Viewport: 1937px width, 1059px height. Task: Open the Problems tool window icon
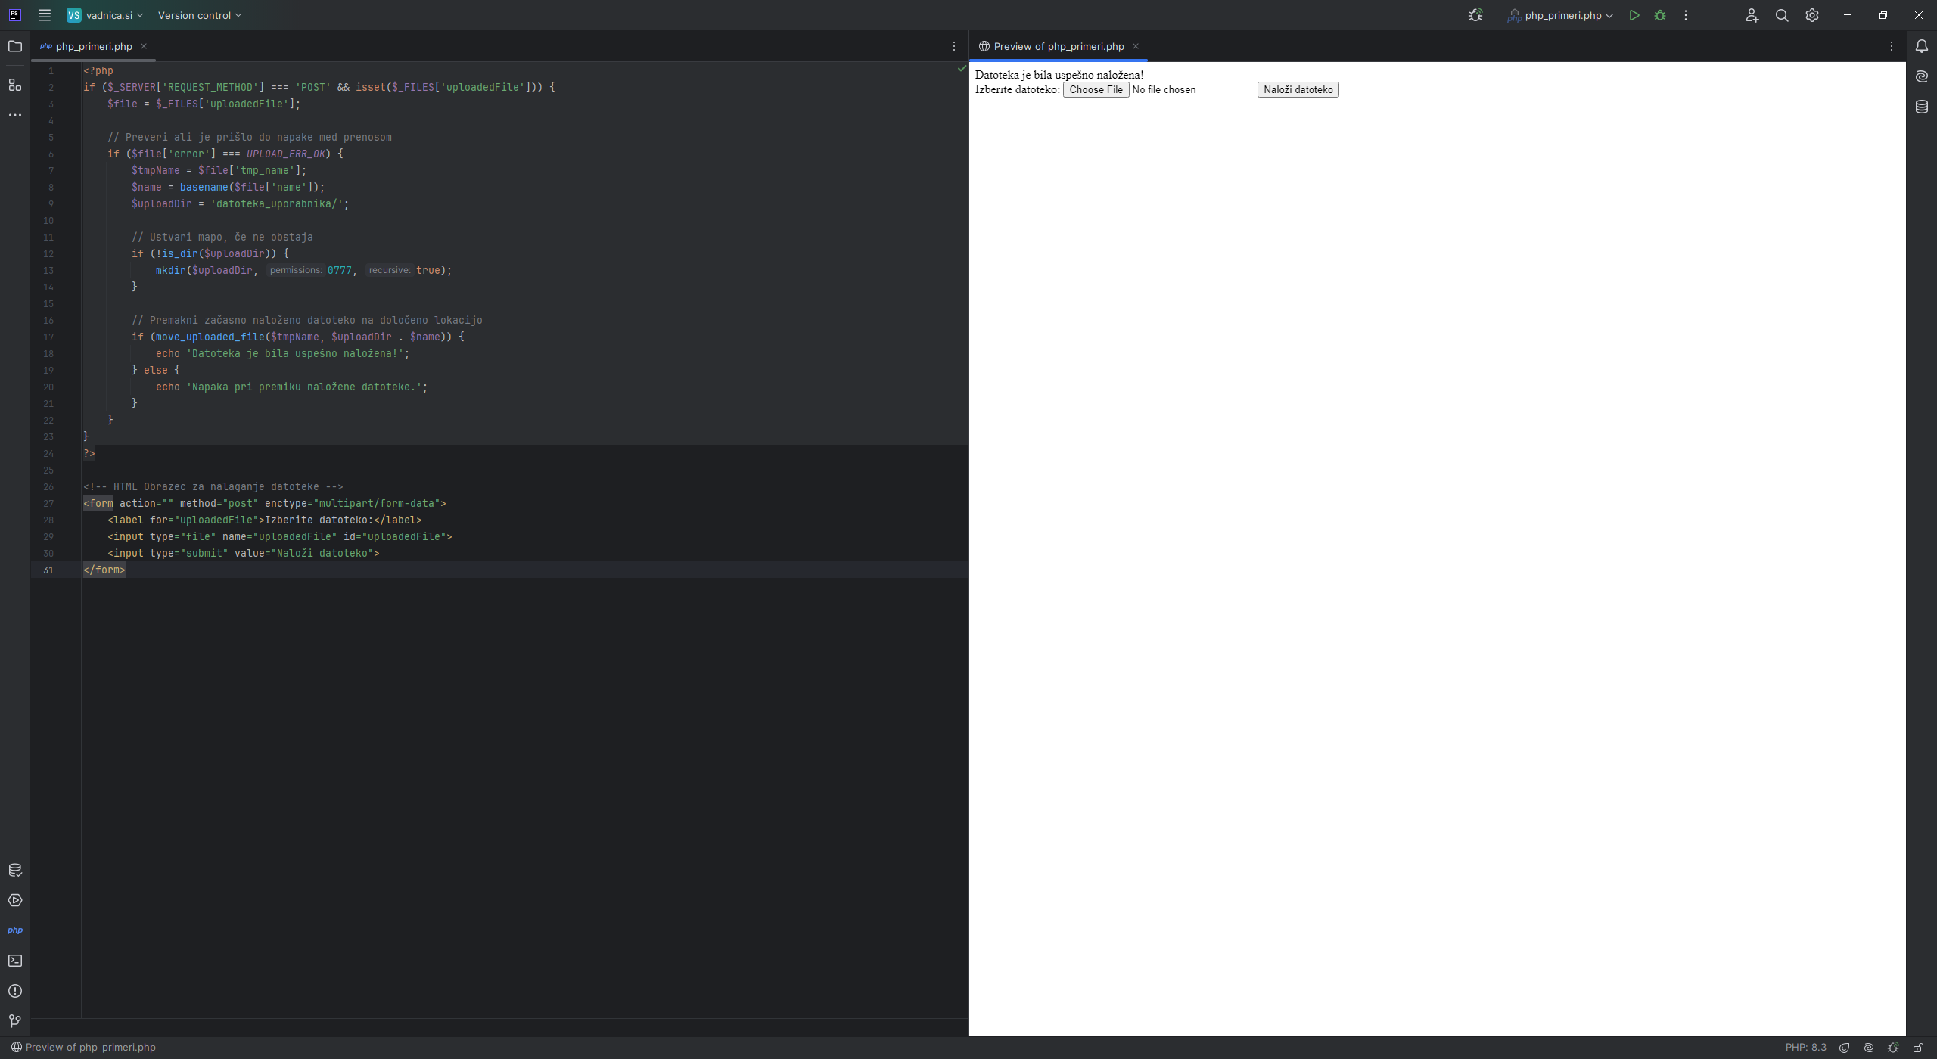[x=15, y=991]
